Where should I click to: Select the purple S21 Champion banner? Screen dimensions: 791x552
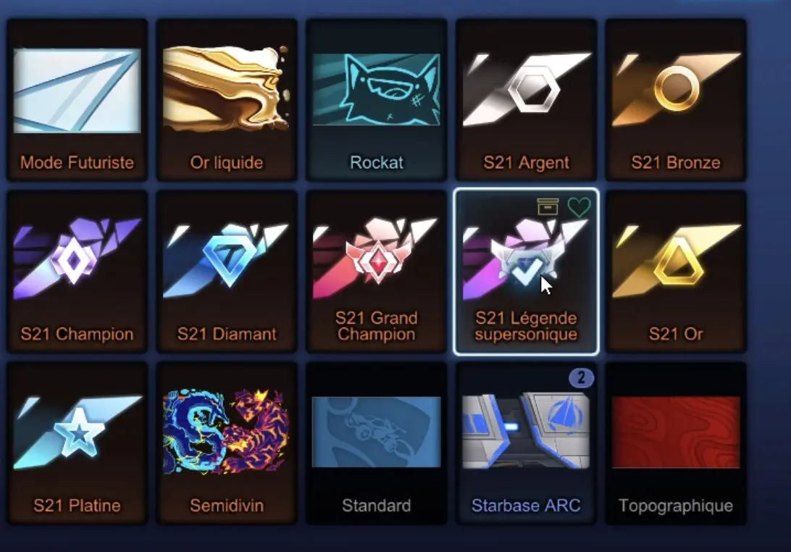(77, 272)
